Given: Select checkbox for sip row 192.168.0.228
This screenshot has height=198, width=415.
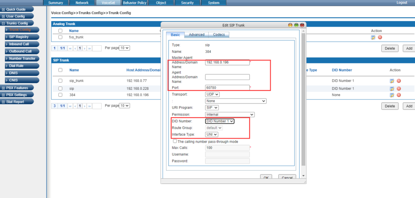Looking at the screenshot, I should 60,88.
